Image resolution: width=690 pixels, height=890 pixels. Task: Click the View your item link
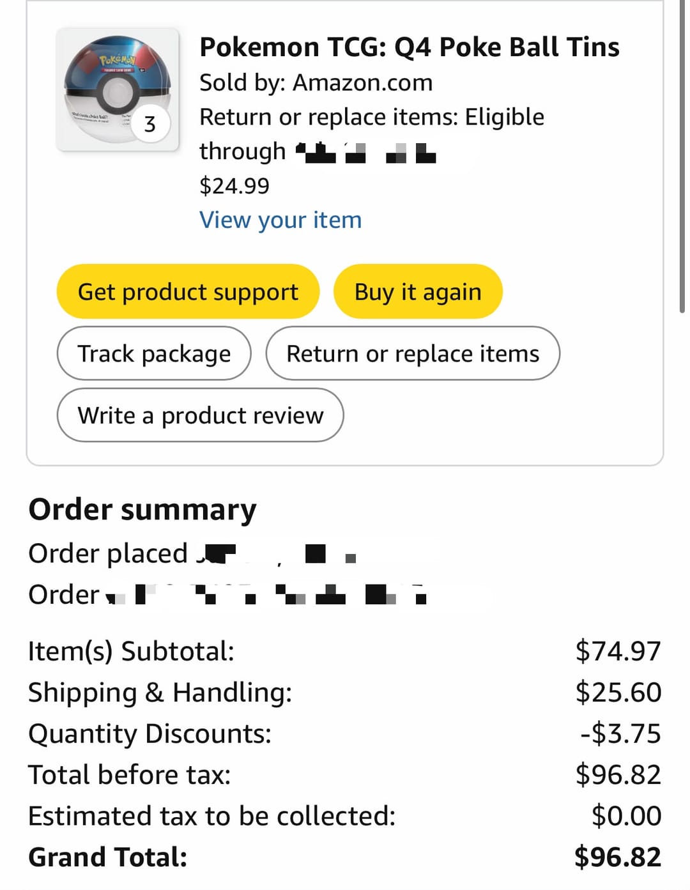[x=280, y=220]
